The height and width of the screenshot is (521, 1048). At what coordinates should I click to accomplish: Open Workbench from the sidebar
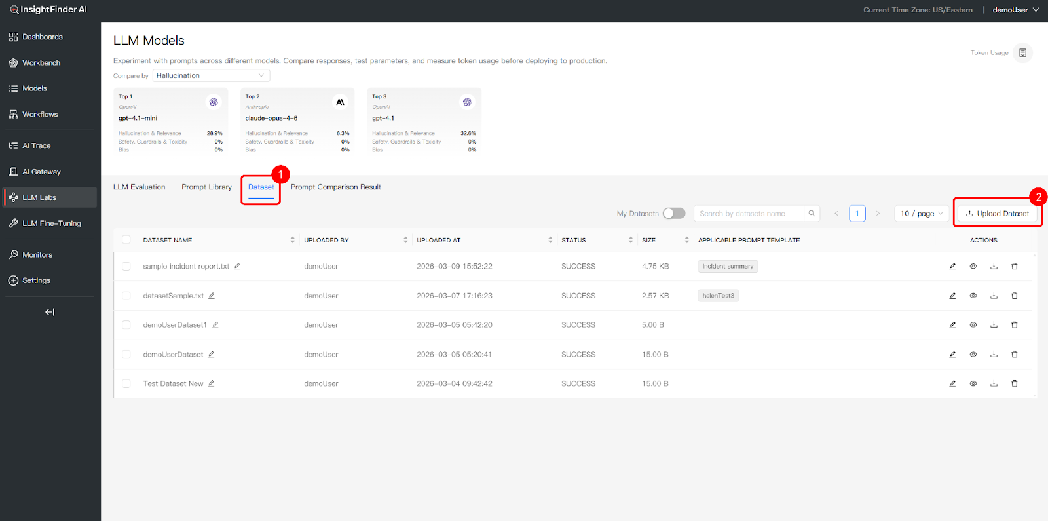[41, 63]
